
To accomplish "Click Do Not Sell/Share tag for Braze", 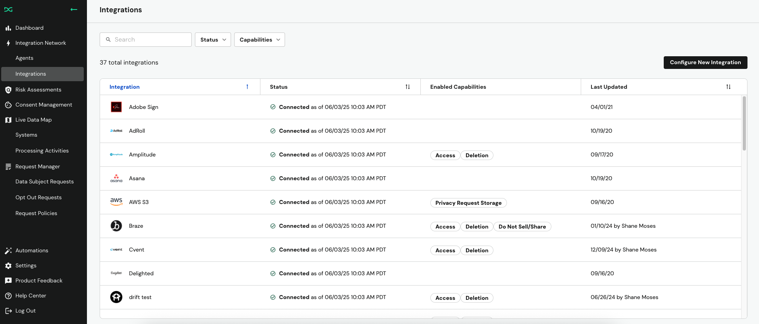I will point(522,227).
